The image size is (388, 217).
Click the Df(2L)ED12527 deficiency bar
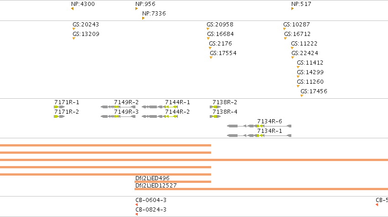coord(261,189)
